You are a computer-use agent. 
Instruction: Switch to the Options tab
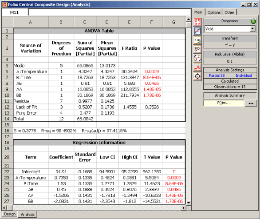214,12
